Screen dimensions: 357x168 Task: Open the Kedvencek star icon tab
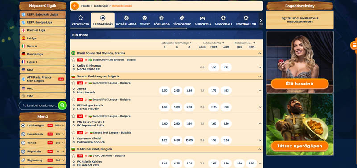click(x=80, y=18)
